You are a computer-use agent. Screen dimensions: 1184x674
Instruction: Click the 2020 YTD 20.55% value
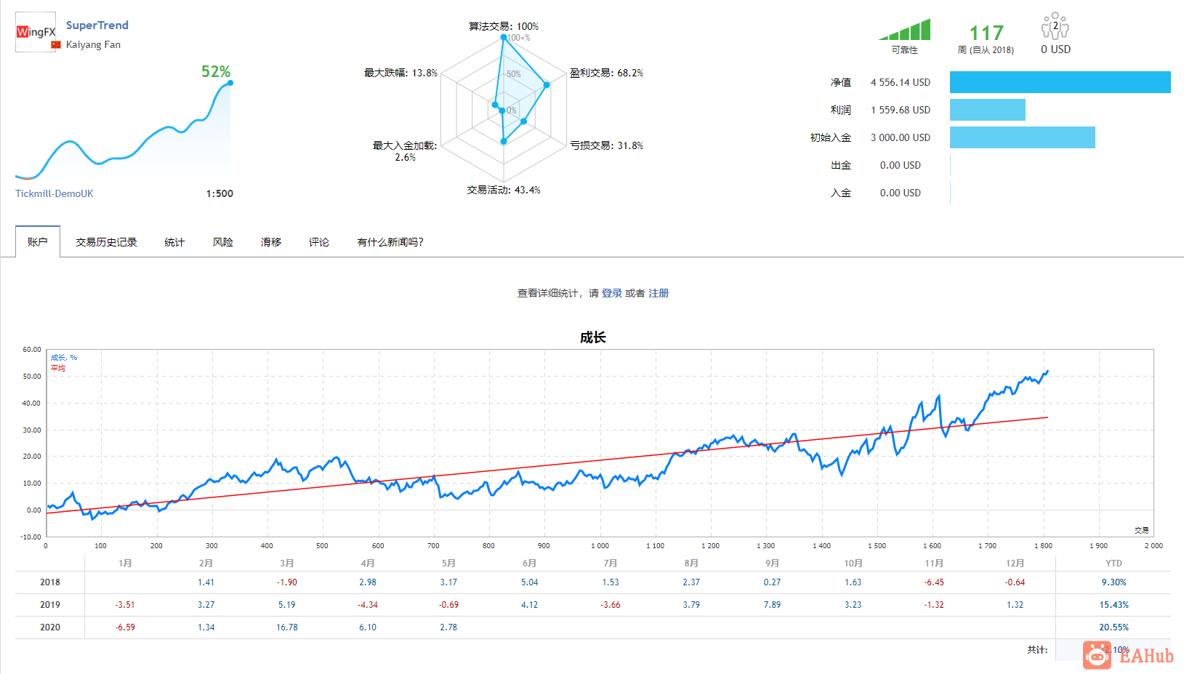point(1113,627)
